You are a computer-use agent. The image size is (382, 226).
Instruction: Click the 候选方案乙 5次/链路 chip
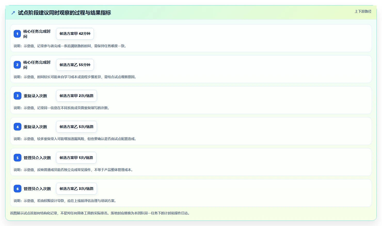tap(76, 127)
